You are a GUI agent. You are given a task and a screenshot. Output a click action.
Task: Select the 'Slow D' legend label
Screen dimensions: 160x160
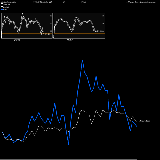click(x=6, y=4)
